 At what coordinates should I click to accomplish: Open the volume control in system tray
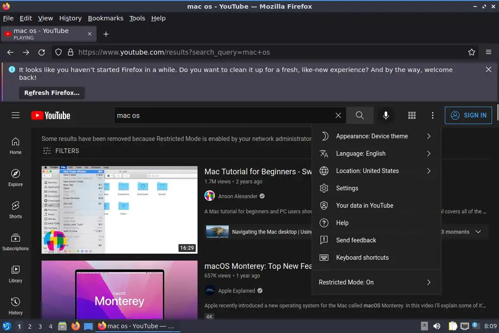point(437,326)
